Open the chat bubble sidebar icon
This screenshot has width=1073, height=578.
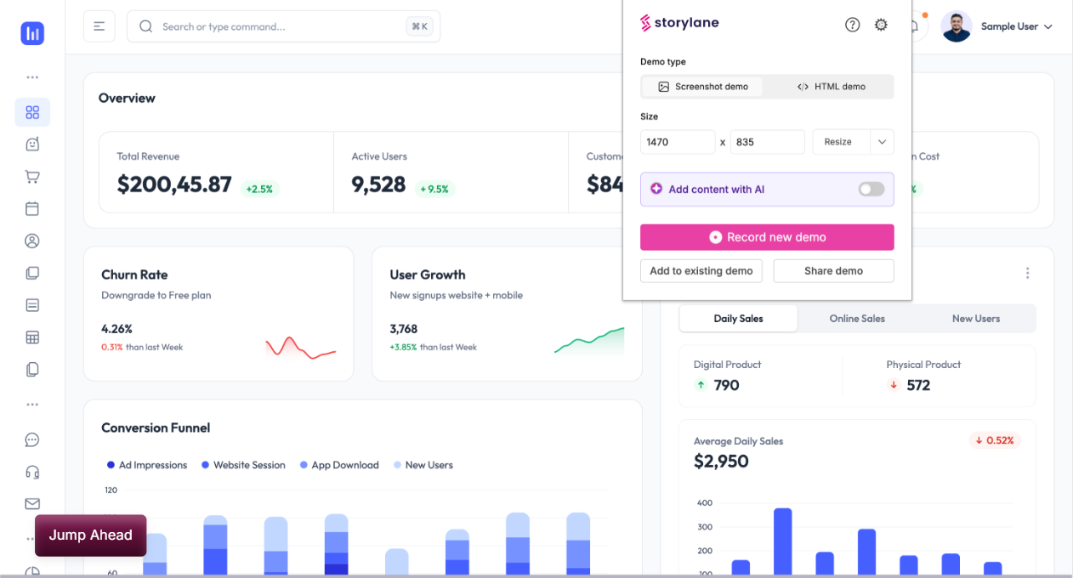point(32,439)
